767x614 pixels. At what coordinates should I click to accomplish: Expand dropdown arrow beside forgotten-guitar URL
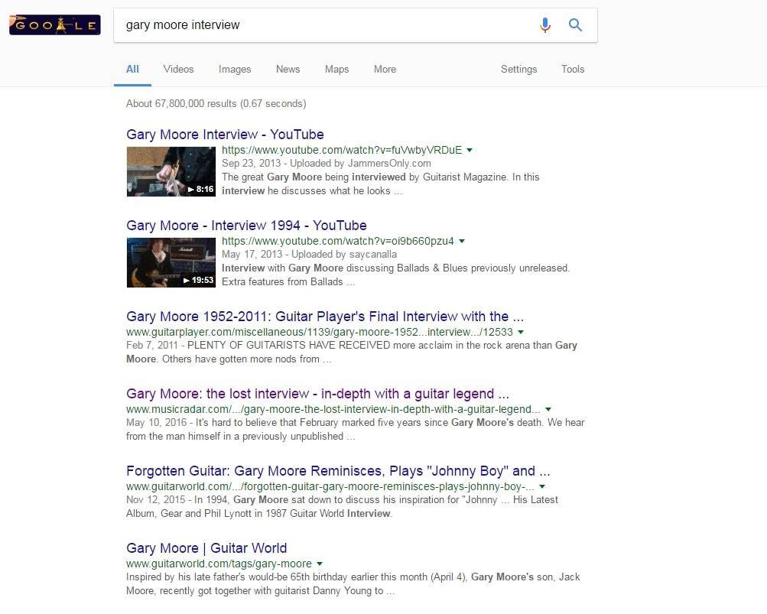[542, 487]
